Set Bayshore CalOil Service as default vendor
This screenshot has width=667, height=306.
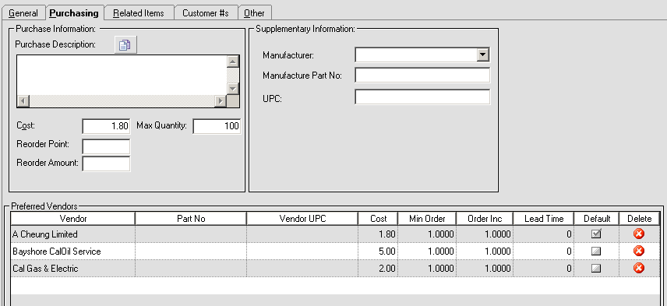(596, 251)
